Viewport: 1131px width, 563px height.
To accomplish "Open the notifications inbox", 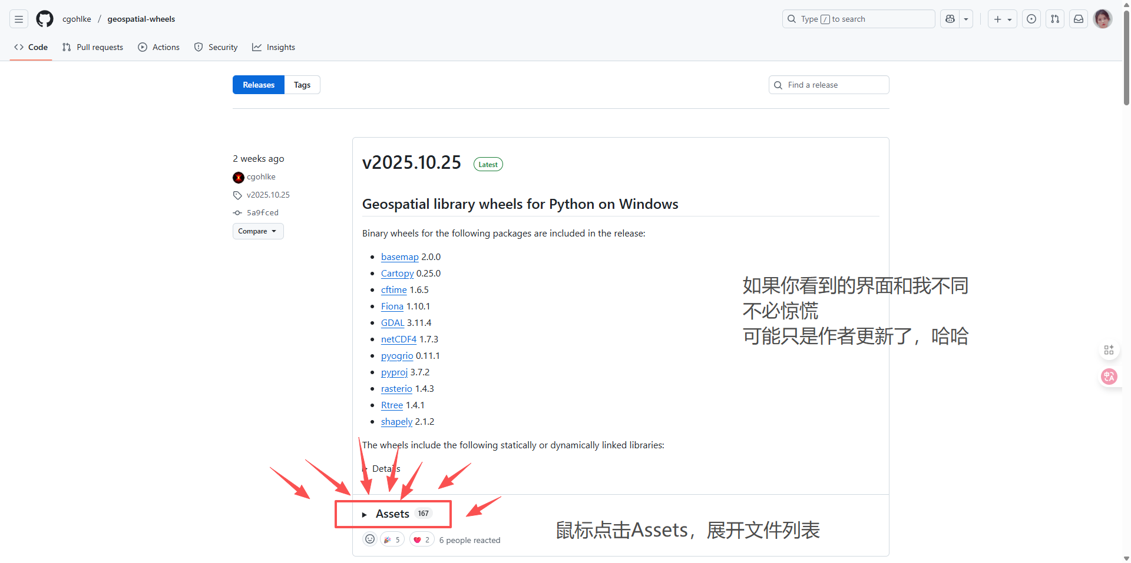I will click(x=1078, y=19).
